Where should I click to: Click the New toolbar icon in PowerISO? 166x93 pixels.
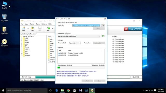click(24, 29)
